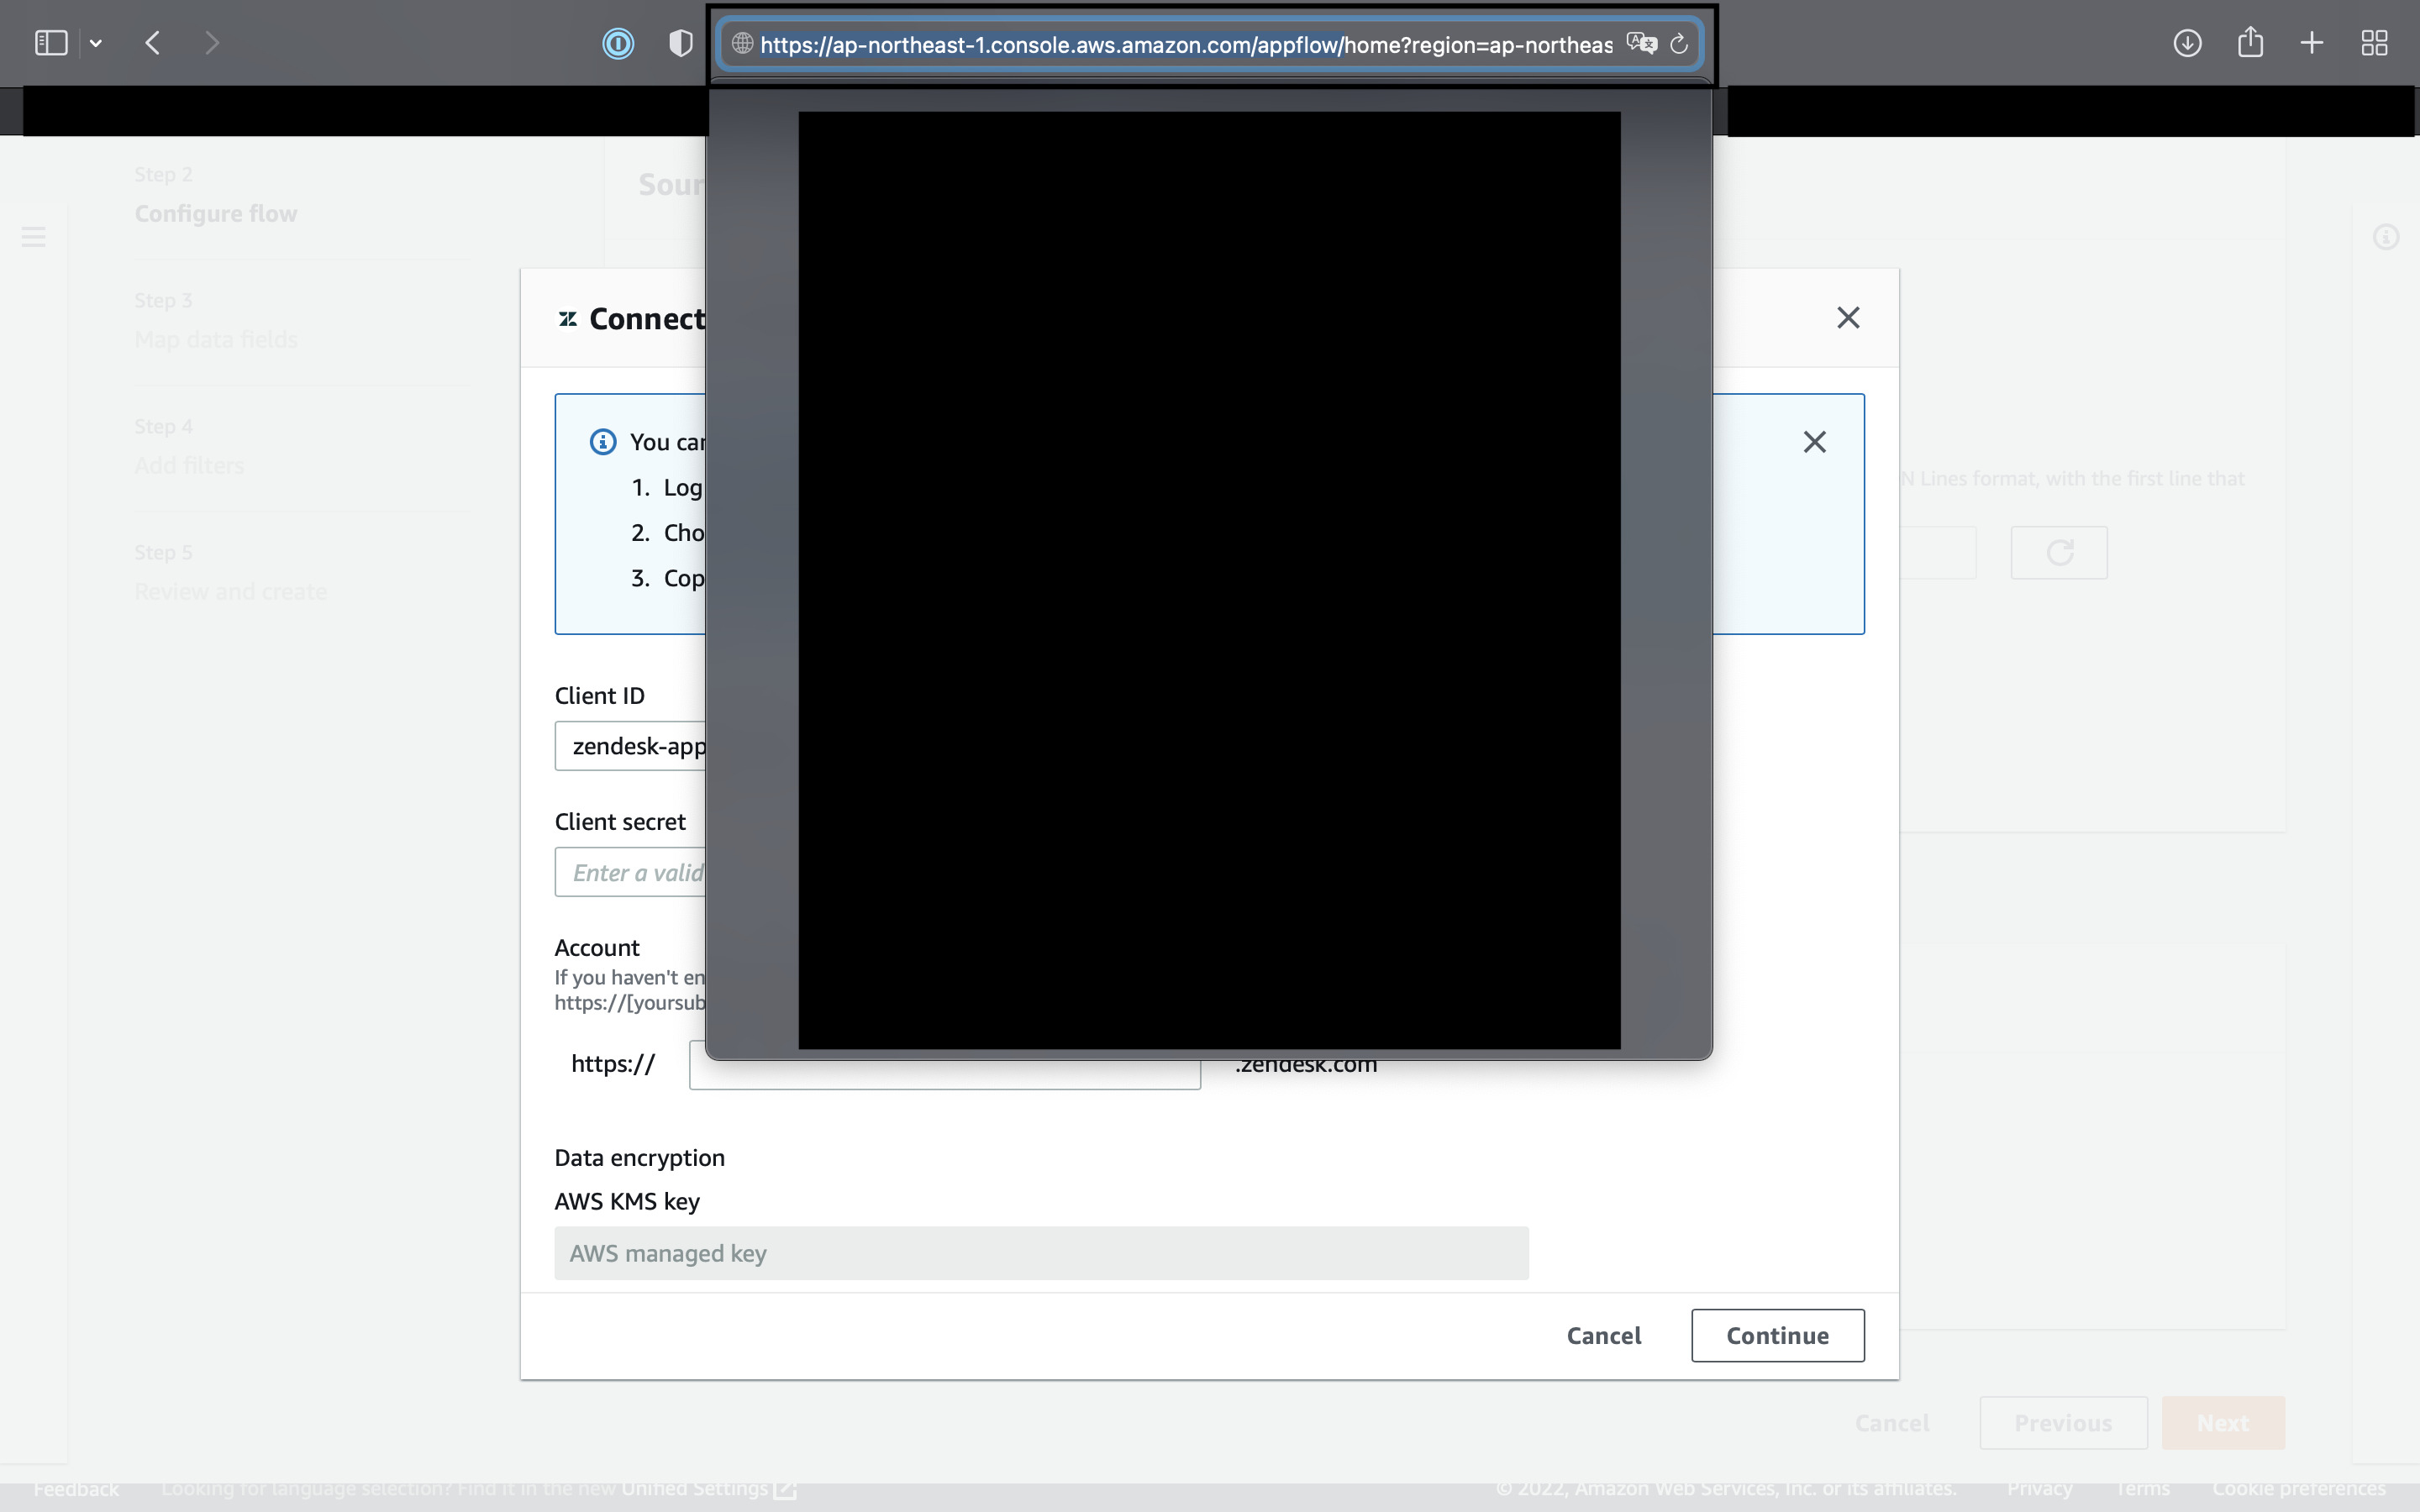Screen dimensions: 2420x1512
Task: Reload the AppFlow console page
Action: click(x=1678, y=44)
